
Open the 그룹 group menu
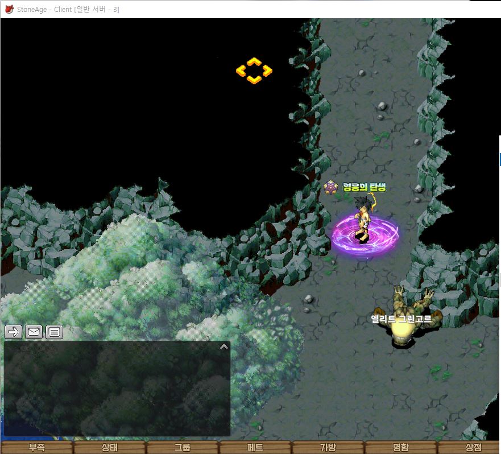coord(182,447)
